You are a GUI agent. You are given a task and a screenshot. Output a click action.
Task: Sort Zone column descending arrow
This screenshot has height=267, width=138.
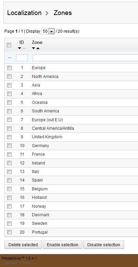(x=33, y=48)
